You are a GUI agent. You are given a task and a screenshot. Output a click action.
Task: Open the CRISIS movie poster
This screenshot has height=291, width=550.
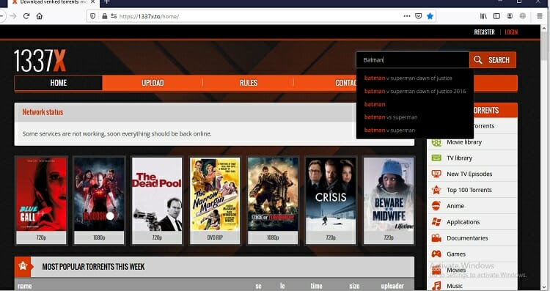pos(331,200)
